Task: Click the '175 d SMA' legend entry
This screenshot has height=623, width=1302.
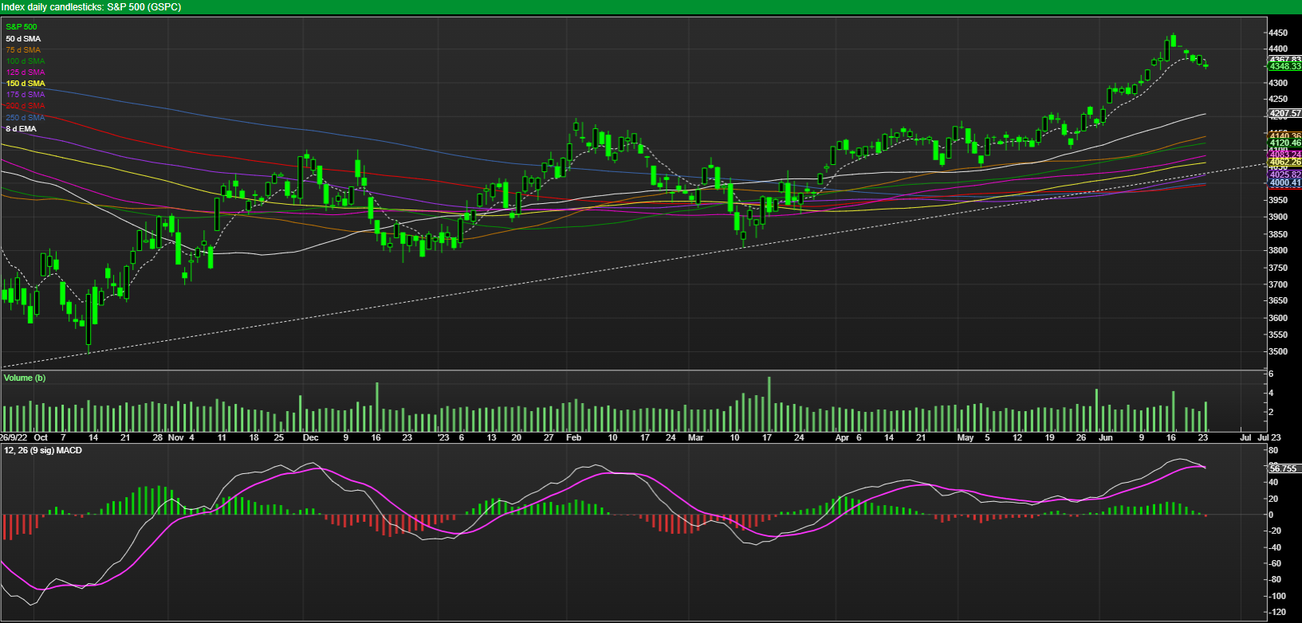Action: click(x=26, y=94)
